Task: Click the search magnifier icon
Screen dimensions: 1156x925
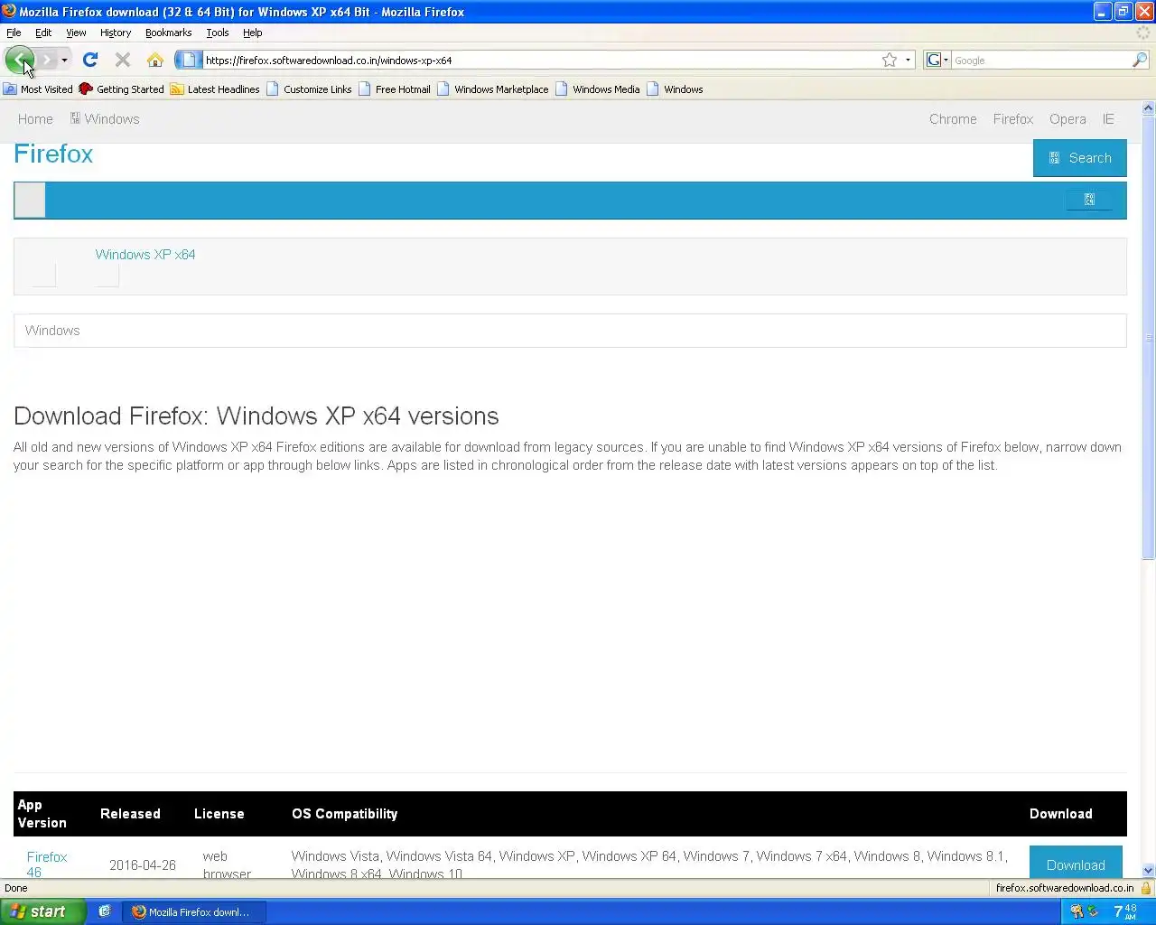Action: pos(1140,60)
